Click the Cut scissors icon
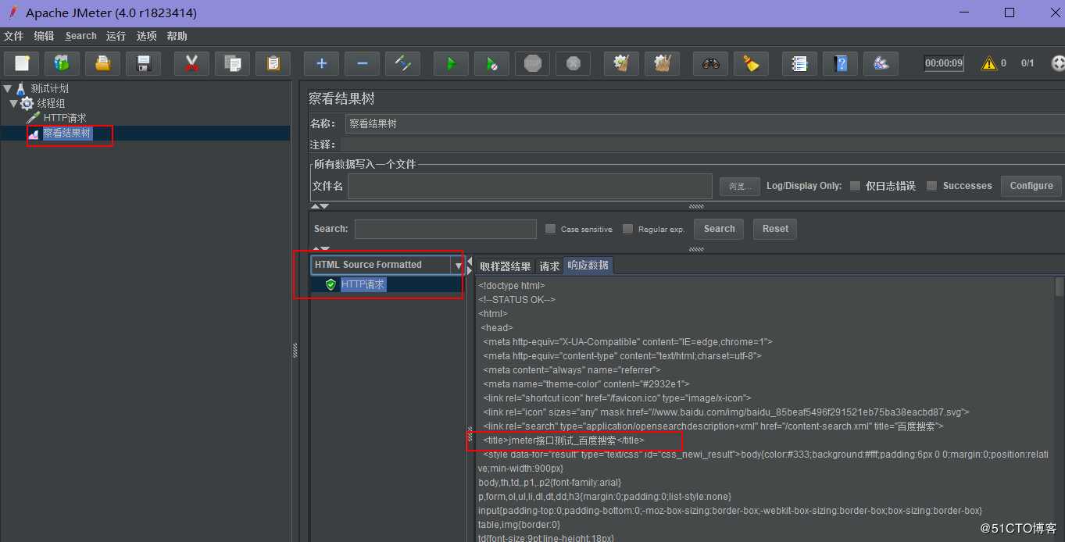The image size is (1065, 542). click(191, 63)
